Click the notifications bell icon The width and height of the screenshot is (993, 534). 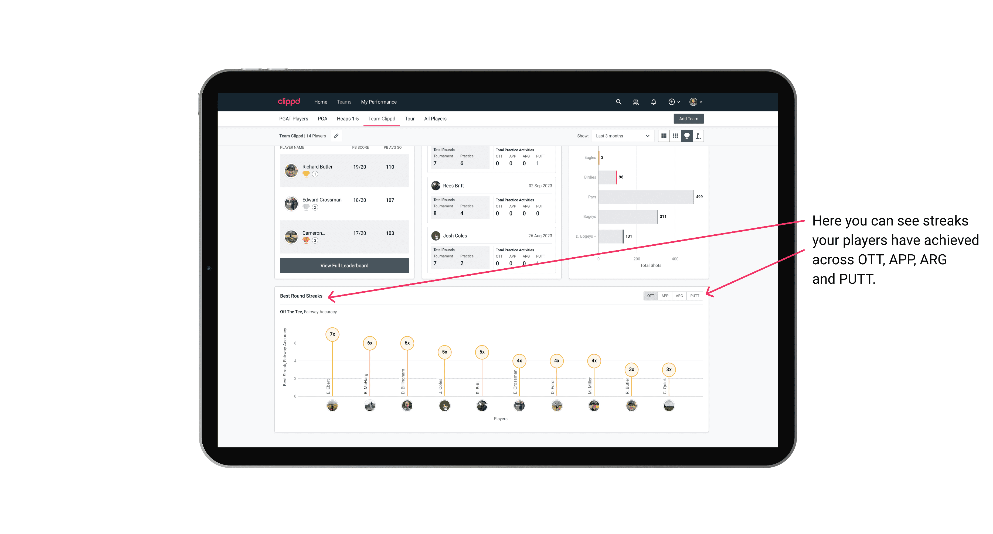(654, 102)
